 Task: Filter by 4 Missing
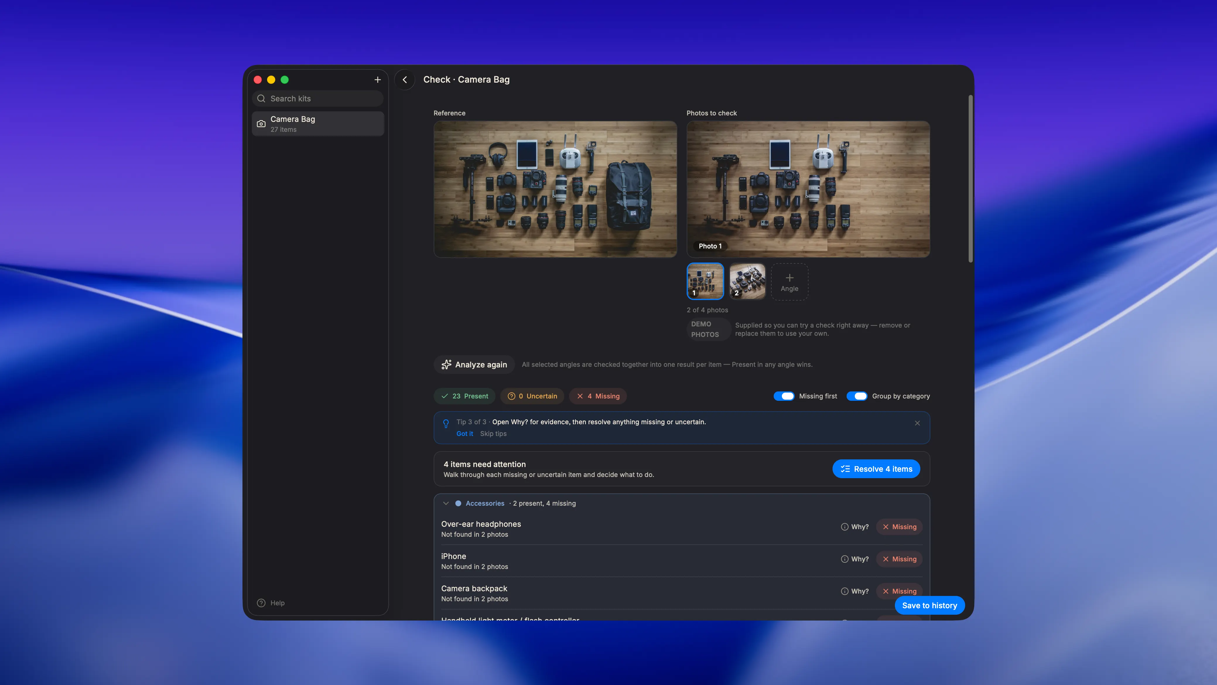(598, 396)
